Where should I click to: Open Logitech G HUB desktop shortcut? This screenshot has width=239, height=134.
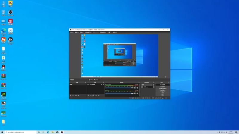tap(10, 41)
